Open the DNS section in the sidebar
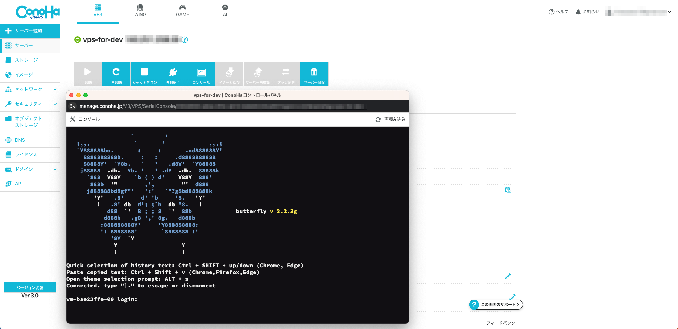 20,140
